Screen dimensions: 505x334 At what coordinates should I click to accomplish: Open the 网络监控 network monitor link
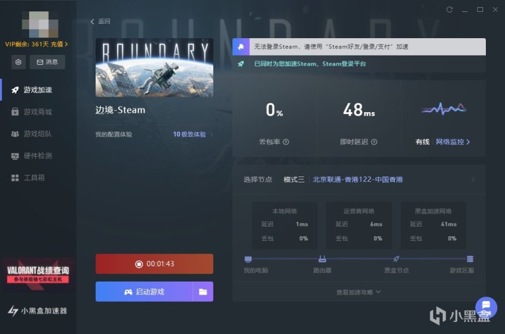tap(453, 142)
